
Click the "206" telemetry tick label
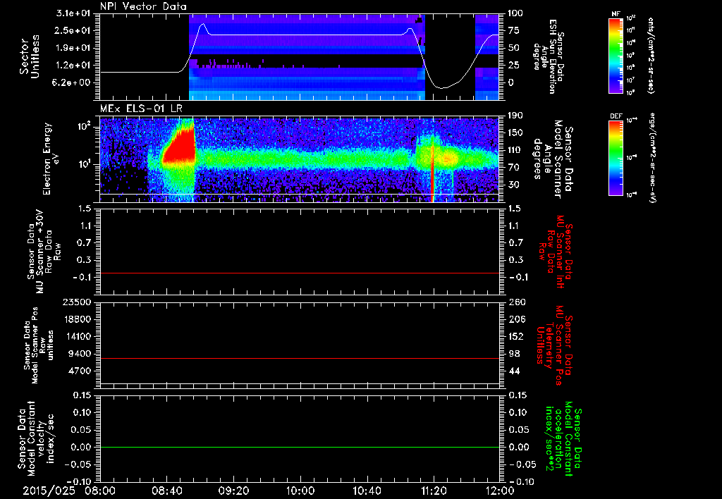click(515, 319)
